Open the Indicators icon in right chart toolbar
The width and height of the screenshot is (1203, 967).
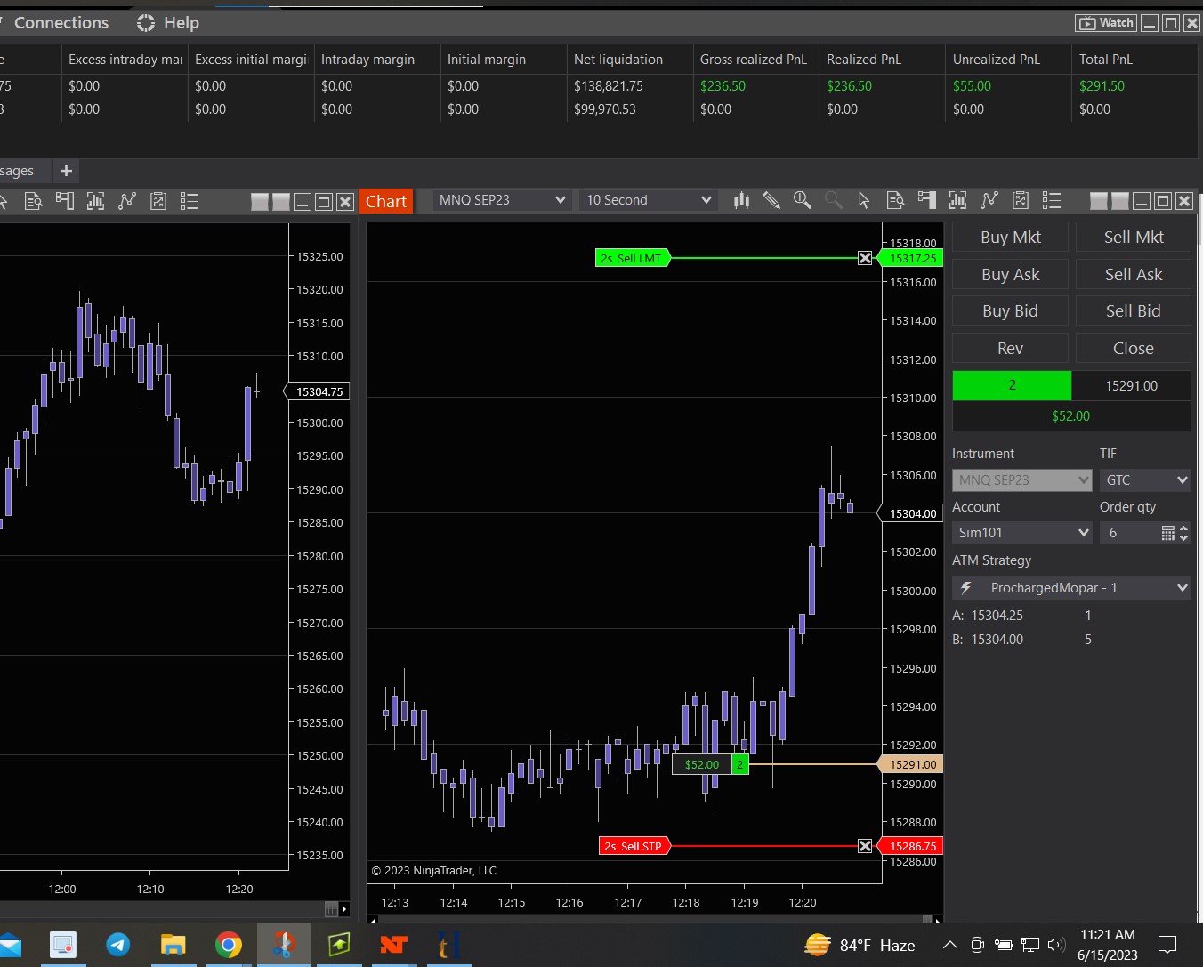(x=957, y=200)
